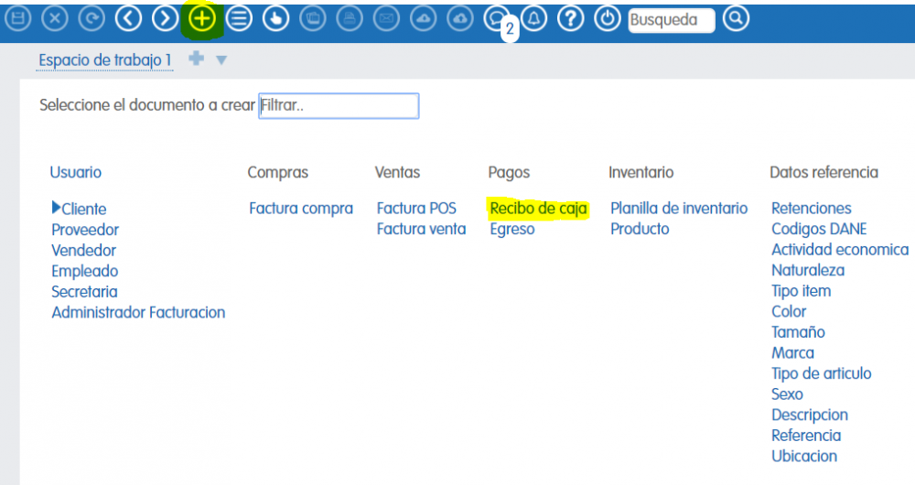Click the power/logout icon
Viewport: 915px width, 485px height.
click(x=608, y=18)
